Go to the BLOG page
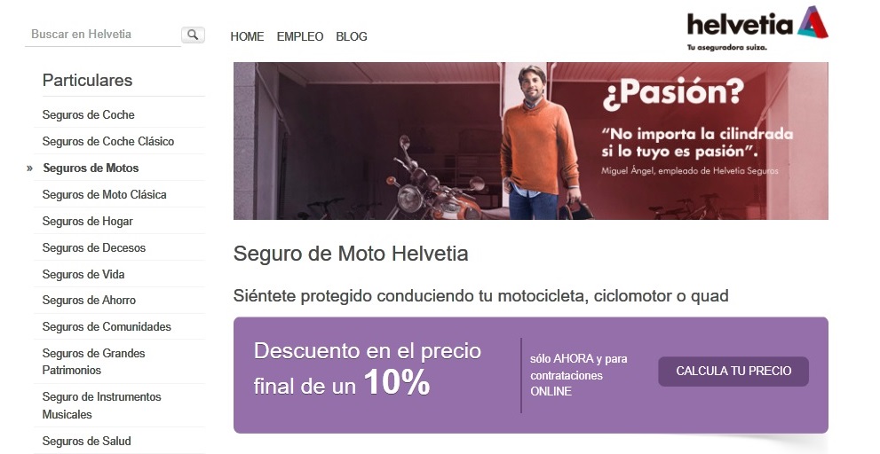This screenshot has height=454, width=880. click(352, 36)
